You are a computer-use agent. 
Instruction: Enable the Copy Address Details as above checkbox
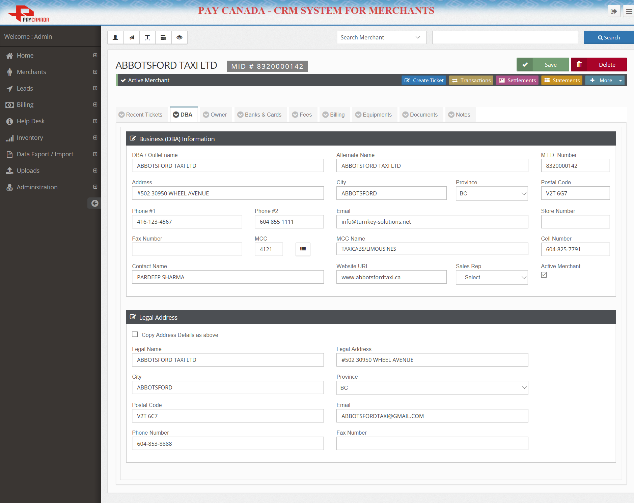pos(135,334)
